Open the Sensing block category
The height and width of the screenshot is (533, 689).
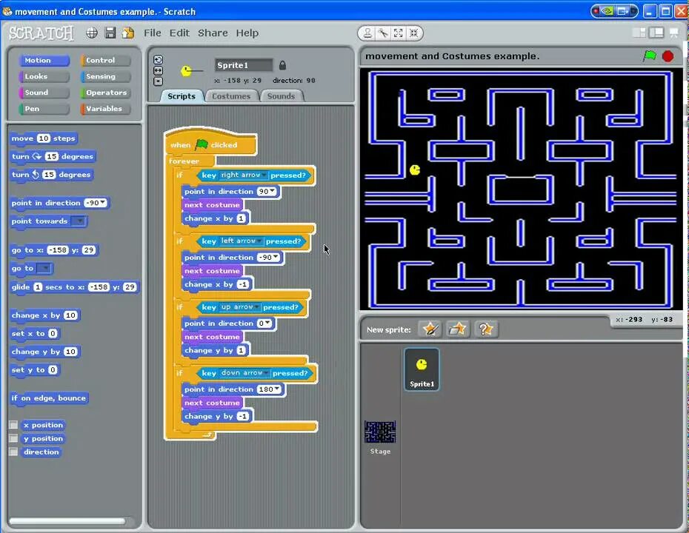pos(105,76)
